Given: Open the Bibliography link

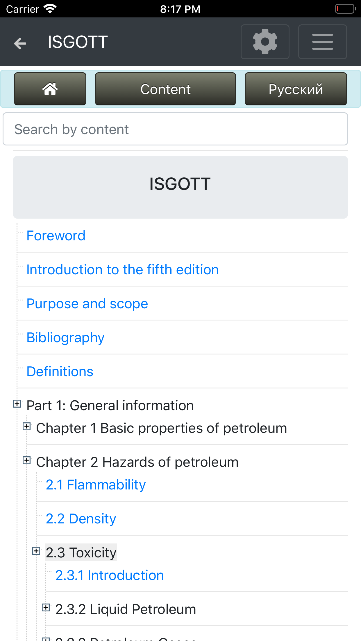Looking at the screenshot, I should tap(65, 337).
